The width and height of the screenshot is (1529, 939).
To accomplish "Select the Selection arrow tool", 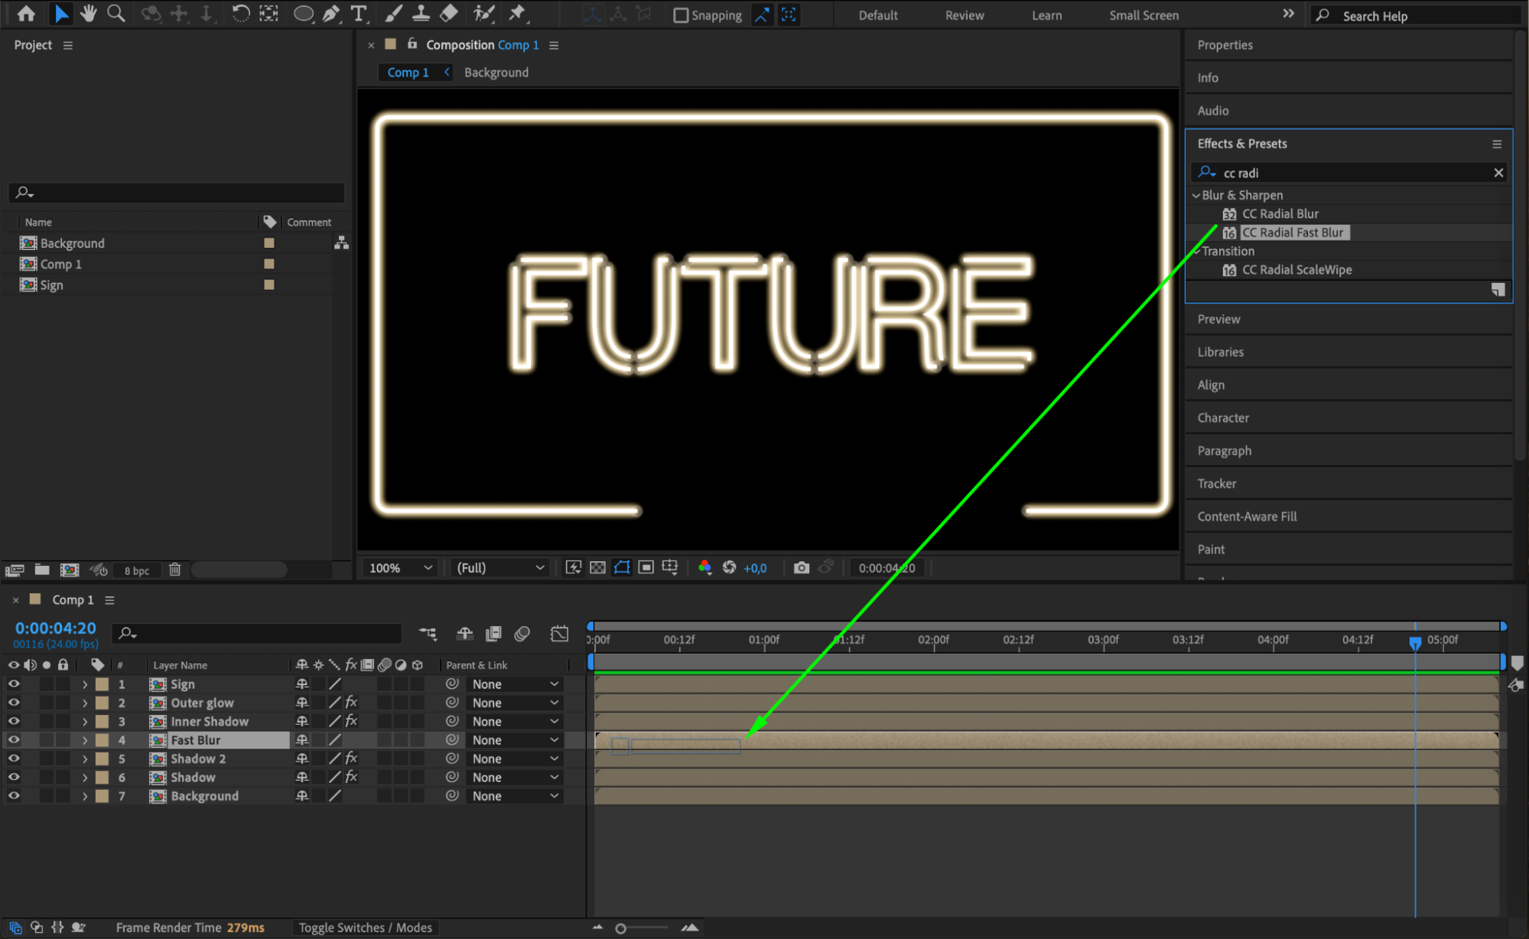I will coord(61,13).
